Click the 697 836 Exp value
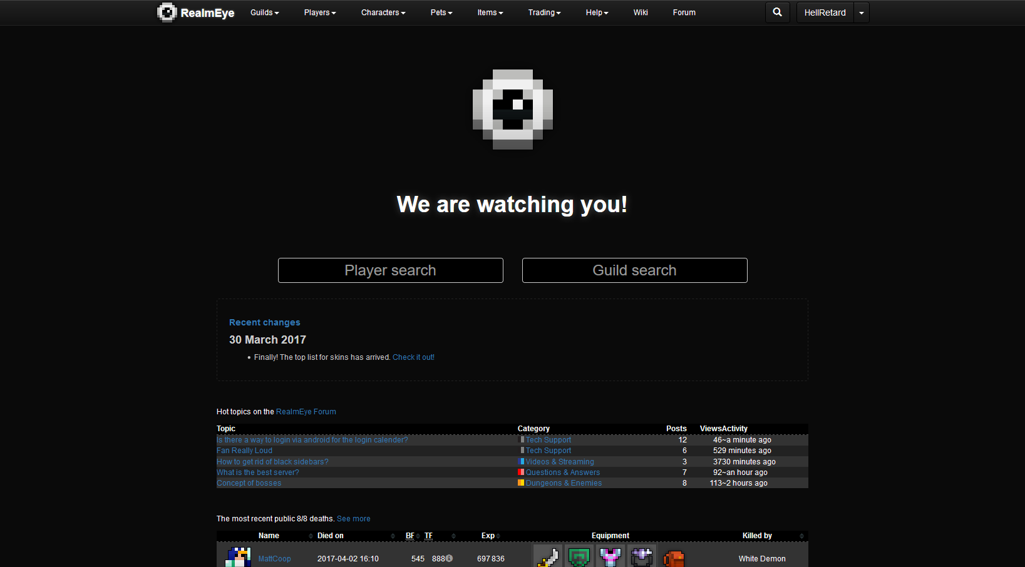The image size is (1025, 567). [491, 559]
